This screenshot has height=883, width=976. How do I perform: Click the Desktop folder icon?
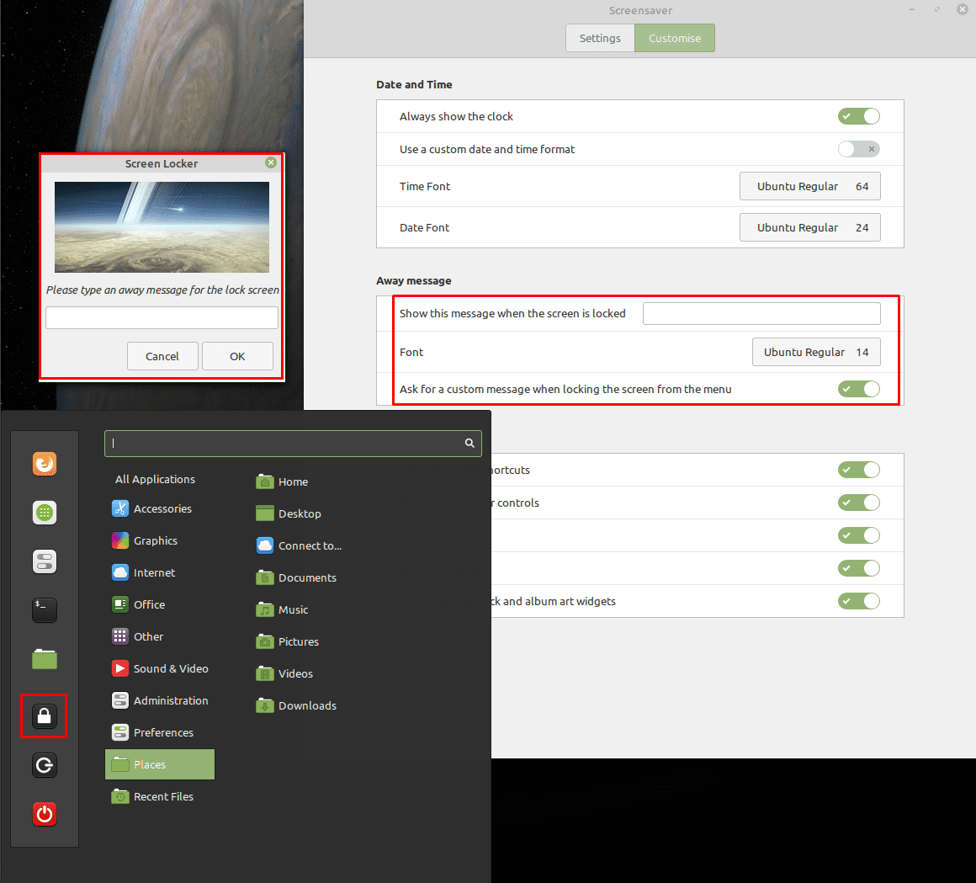265,513
